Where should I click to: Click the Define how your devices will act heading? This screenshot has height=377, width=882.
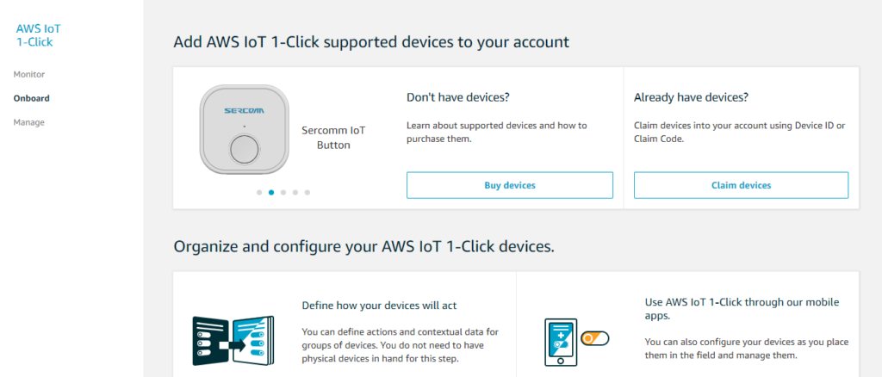coord(380,306)
